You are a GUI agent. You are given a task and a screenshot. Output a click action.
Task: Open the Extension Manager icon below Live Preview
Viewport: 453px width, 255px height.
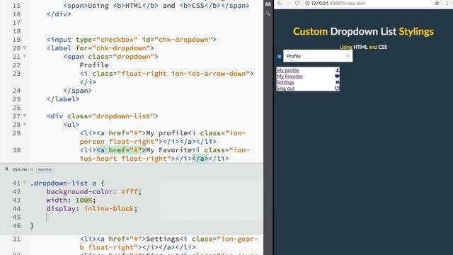(268, 13)
